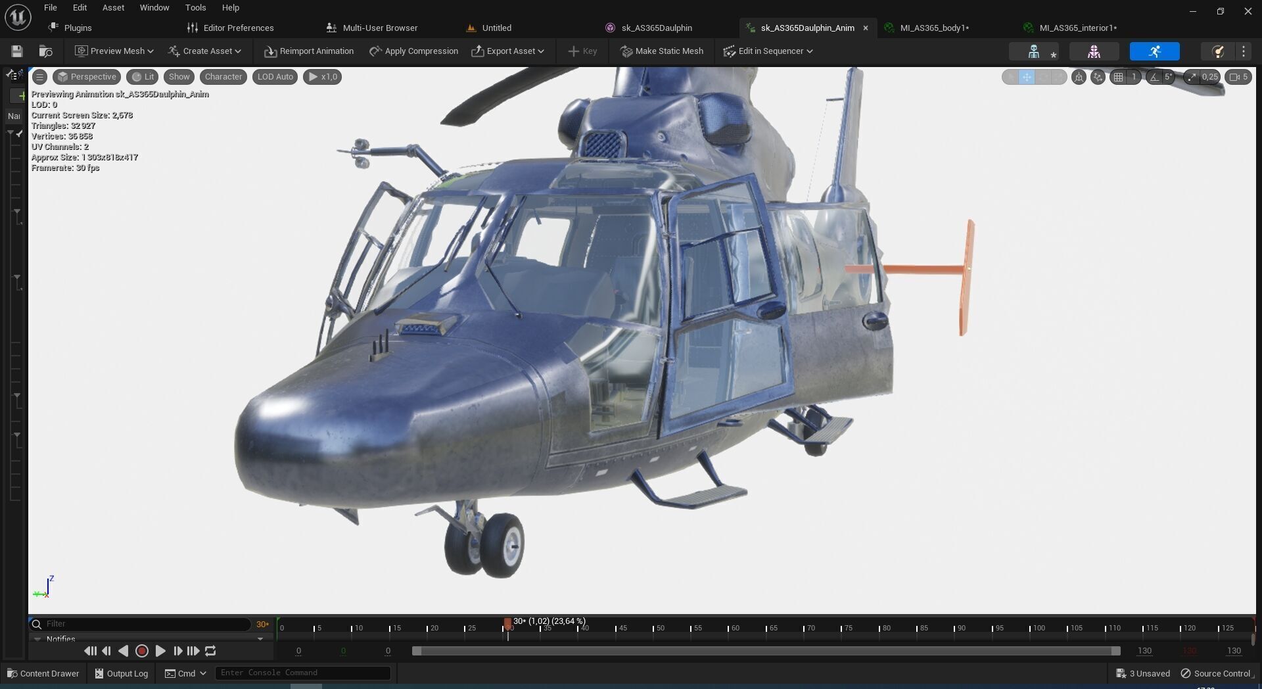This screenshot has width=1262, height=689.
Task: Jump to the animation's first frame
Action: click(90, 651)
